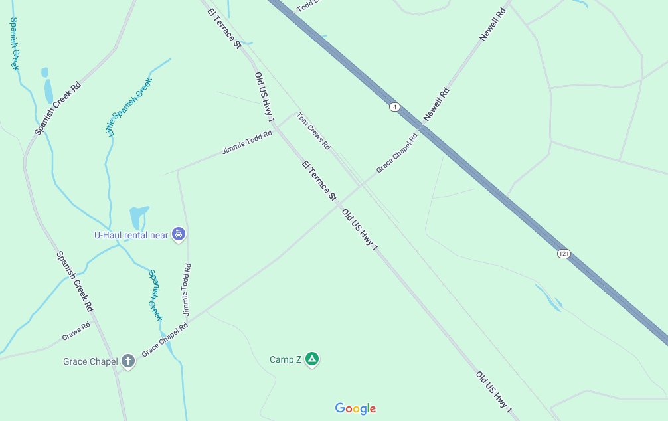Click the pond above U-Haul label
This screenshot has height=421, width=668.
[x=139, y=217]
